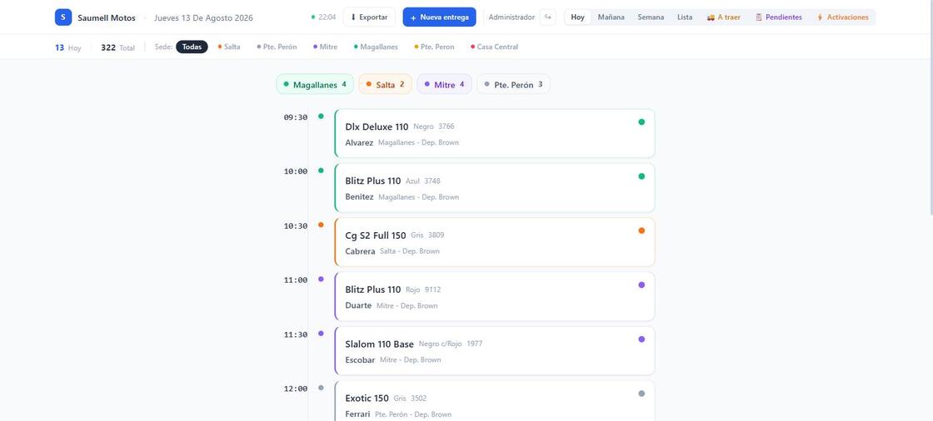Click the 22:04 clock indicator
The height and width of the screenshot is (421, 933).
pos(324,17)
